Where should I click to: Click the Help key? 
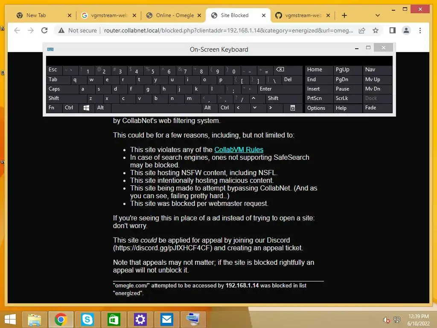click(x=347, y=108)
